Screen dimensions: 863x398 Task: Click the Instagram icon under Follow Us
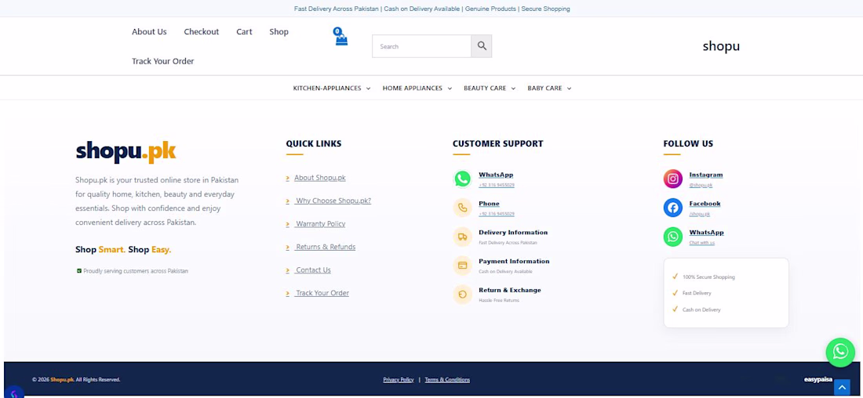pyautogui.click(x=672, y=179)
